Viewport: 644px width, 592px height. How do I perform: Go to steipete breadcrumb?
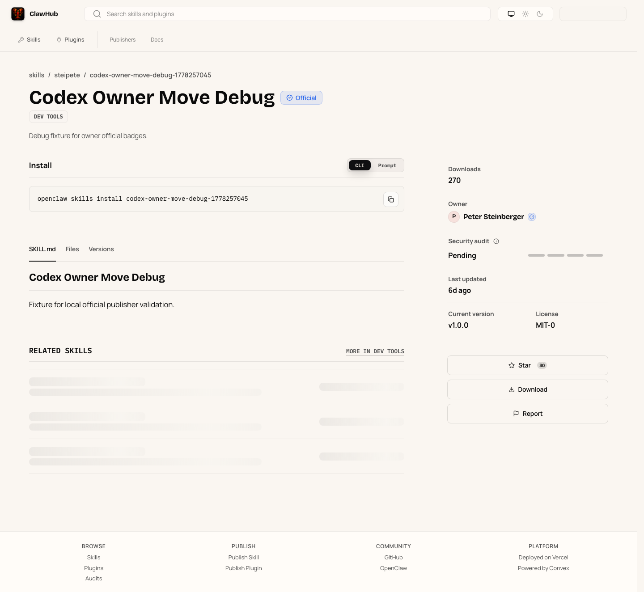[x=67, y=75]
